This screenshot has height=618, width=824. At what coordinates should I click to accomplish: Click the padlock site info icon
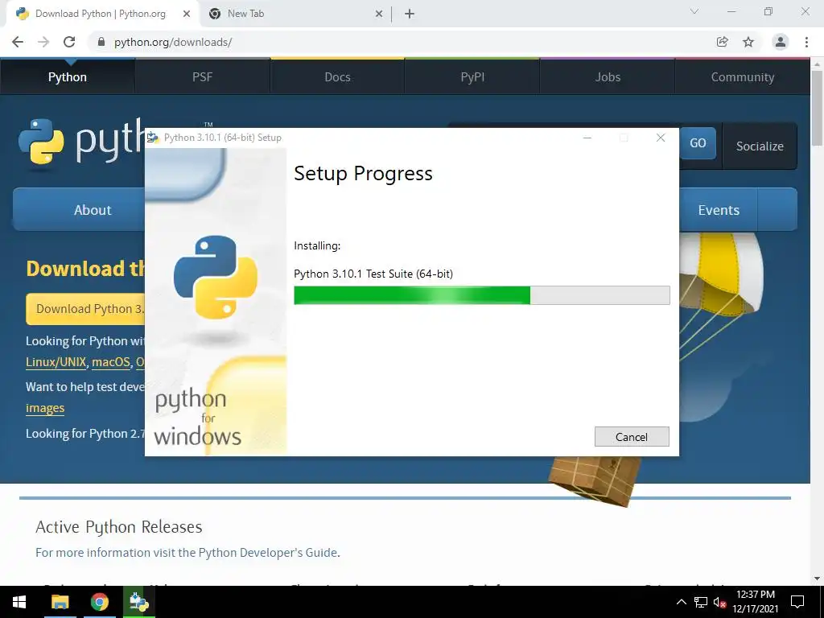[x=101, y=42]
